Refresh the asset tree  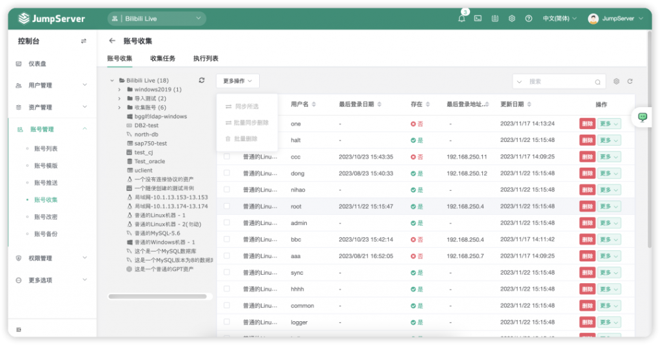202,80
